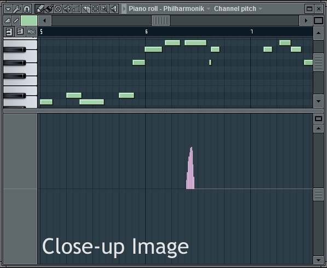Select the magnifier Zoom tool
Viewport: 327px width, 268px height.
(x=105, y=9)
